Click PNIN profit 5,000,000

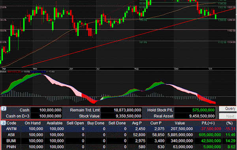pyautogui.click(x=212, y=147)
